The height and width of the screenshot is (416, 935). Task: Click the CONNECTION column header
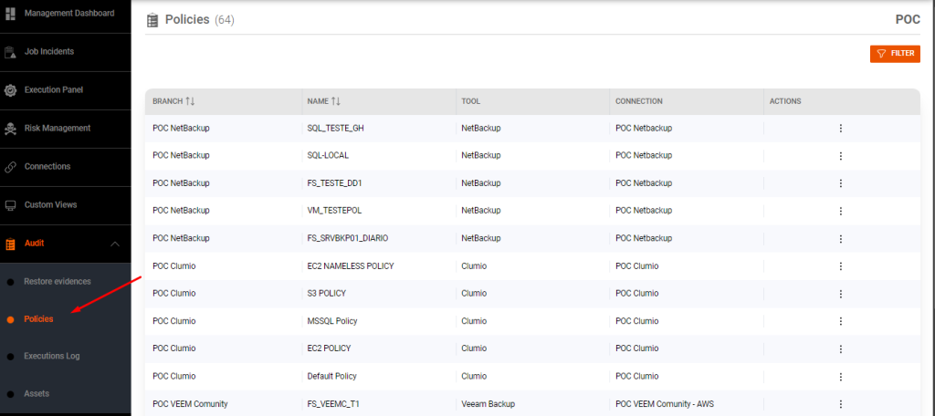click(638, 101)
